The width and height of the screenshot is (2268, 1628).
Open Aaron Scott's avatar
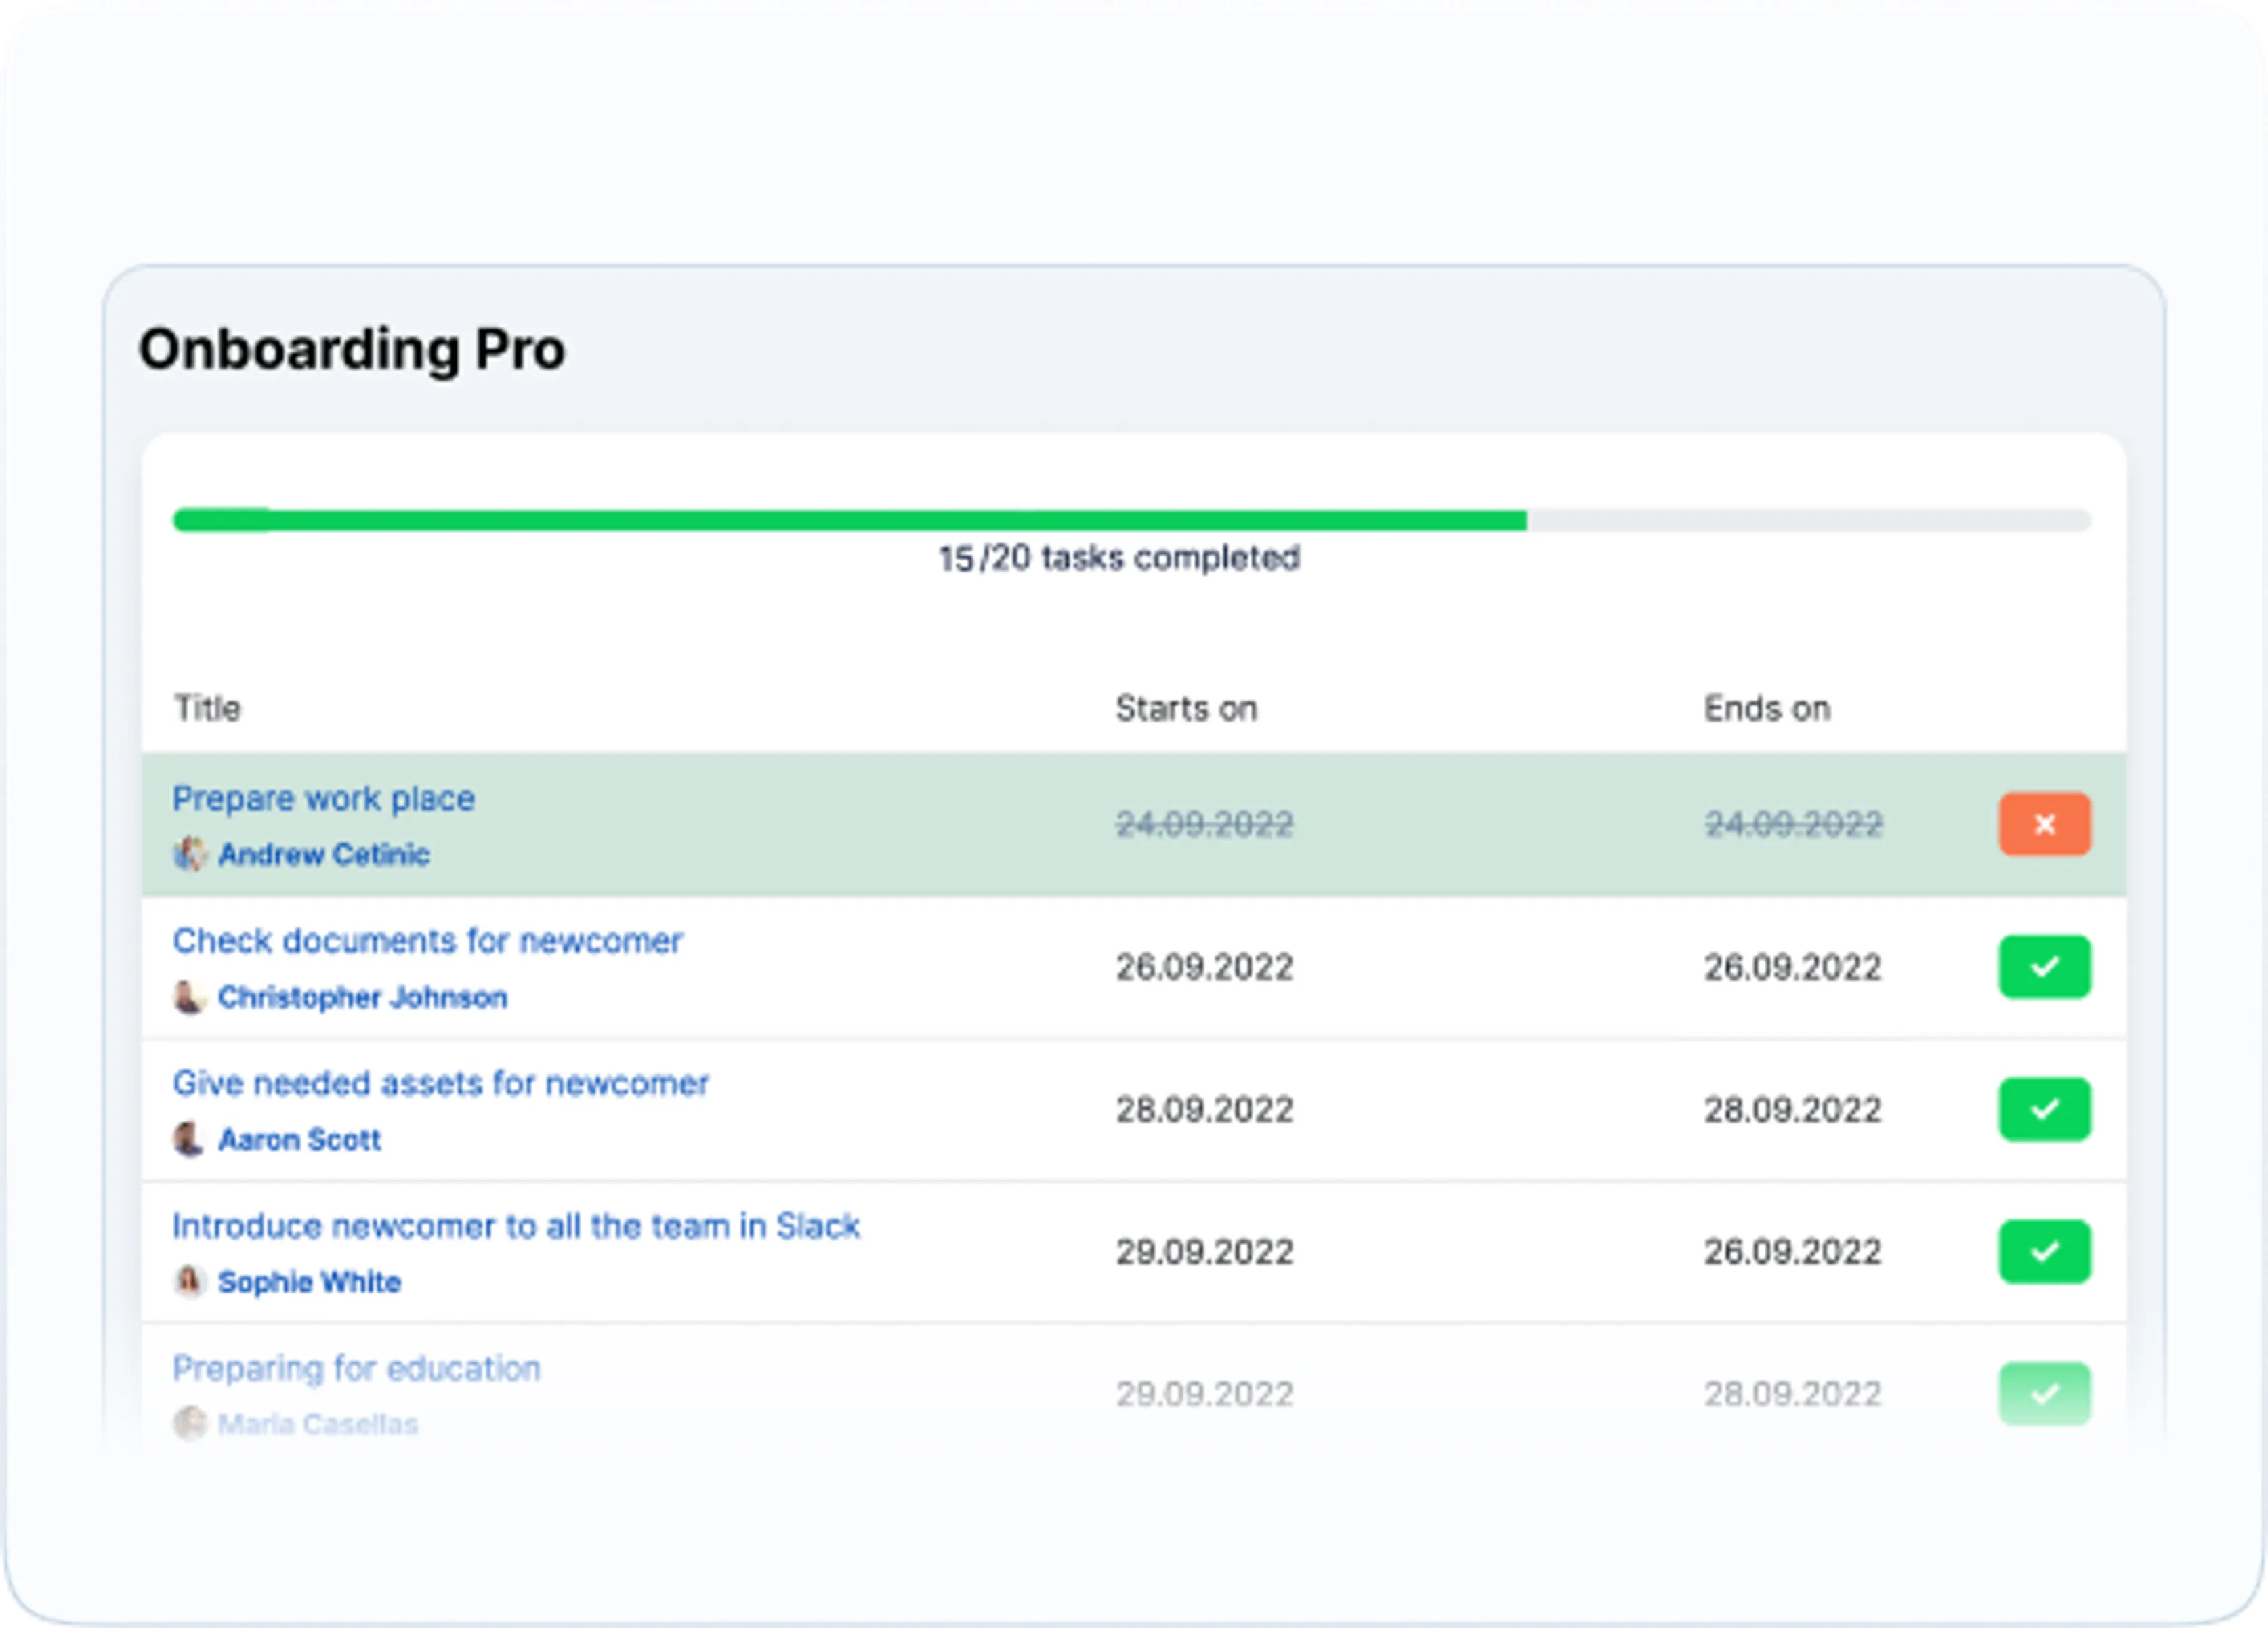(189, 1139)
